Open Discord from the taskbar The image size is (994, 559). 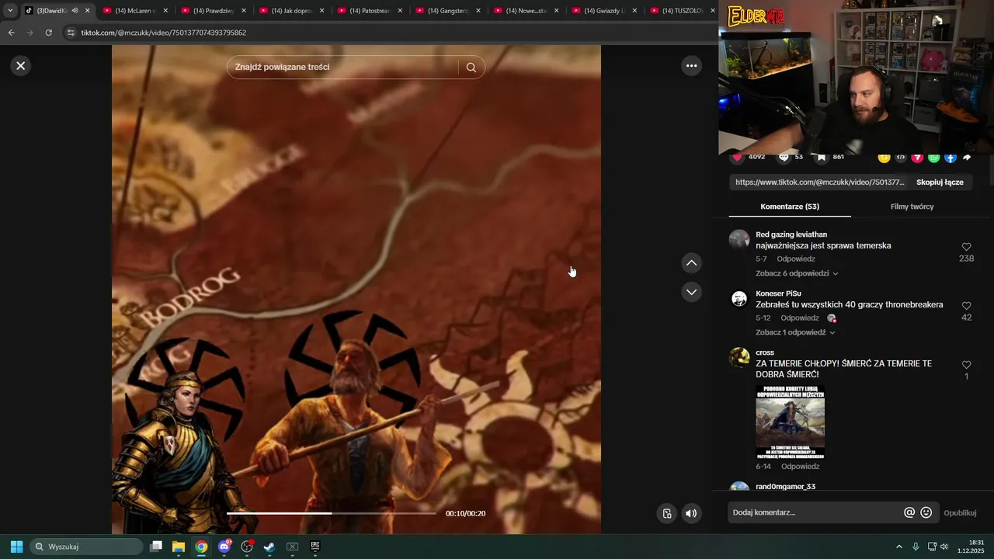pos(224,547)
